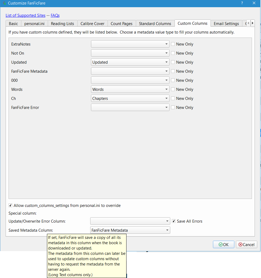Viewport: 261px width, 278px height.
Task: Open Update/Overwrite Error Column dropdown
Action: pos(130,221)
